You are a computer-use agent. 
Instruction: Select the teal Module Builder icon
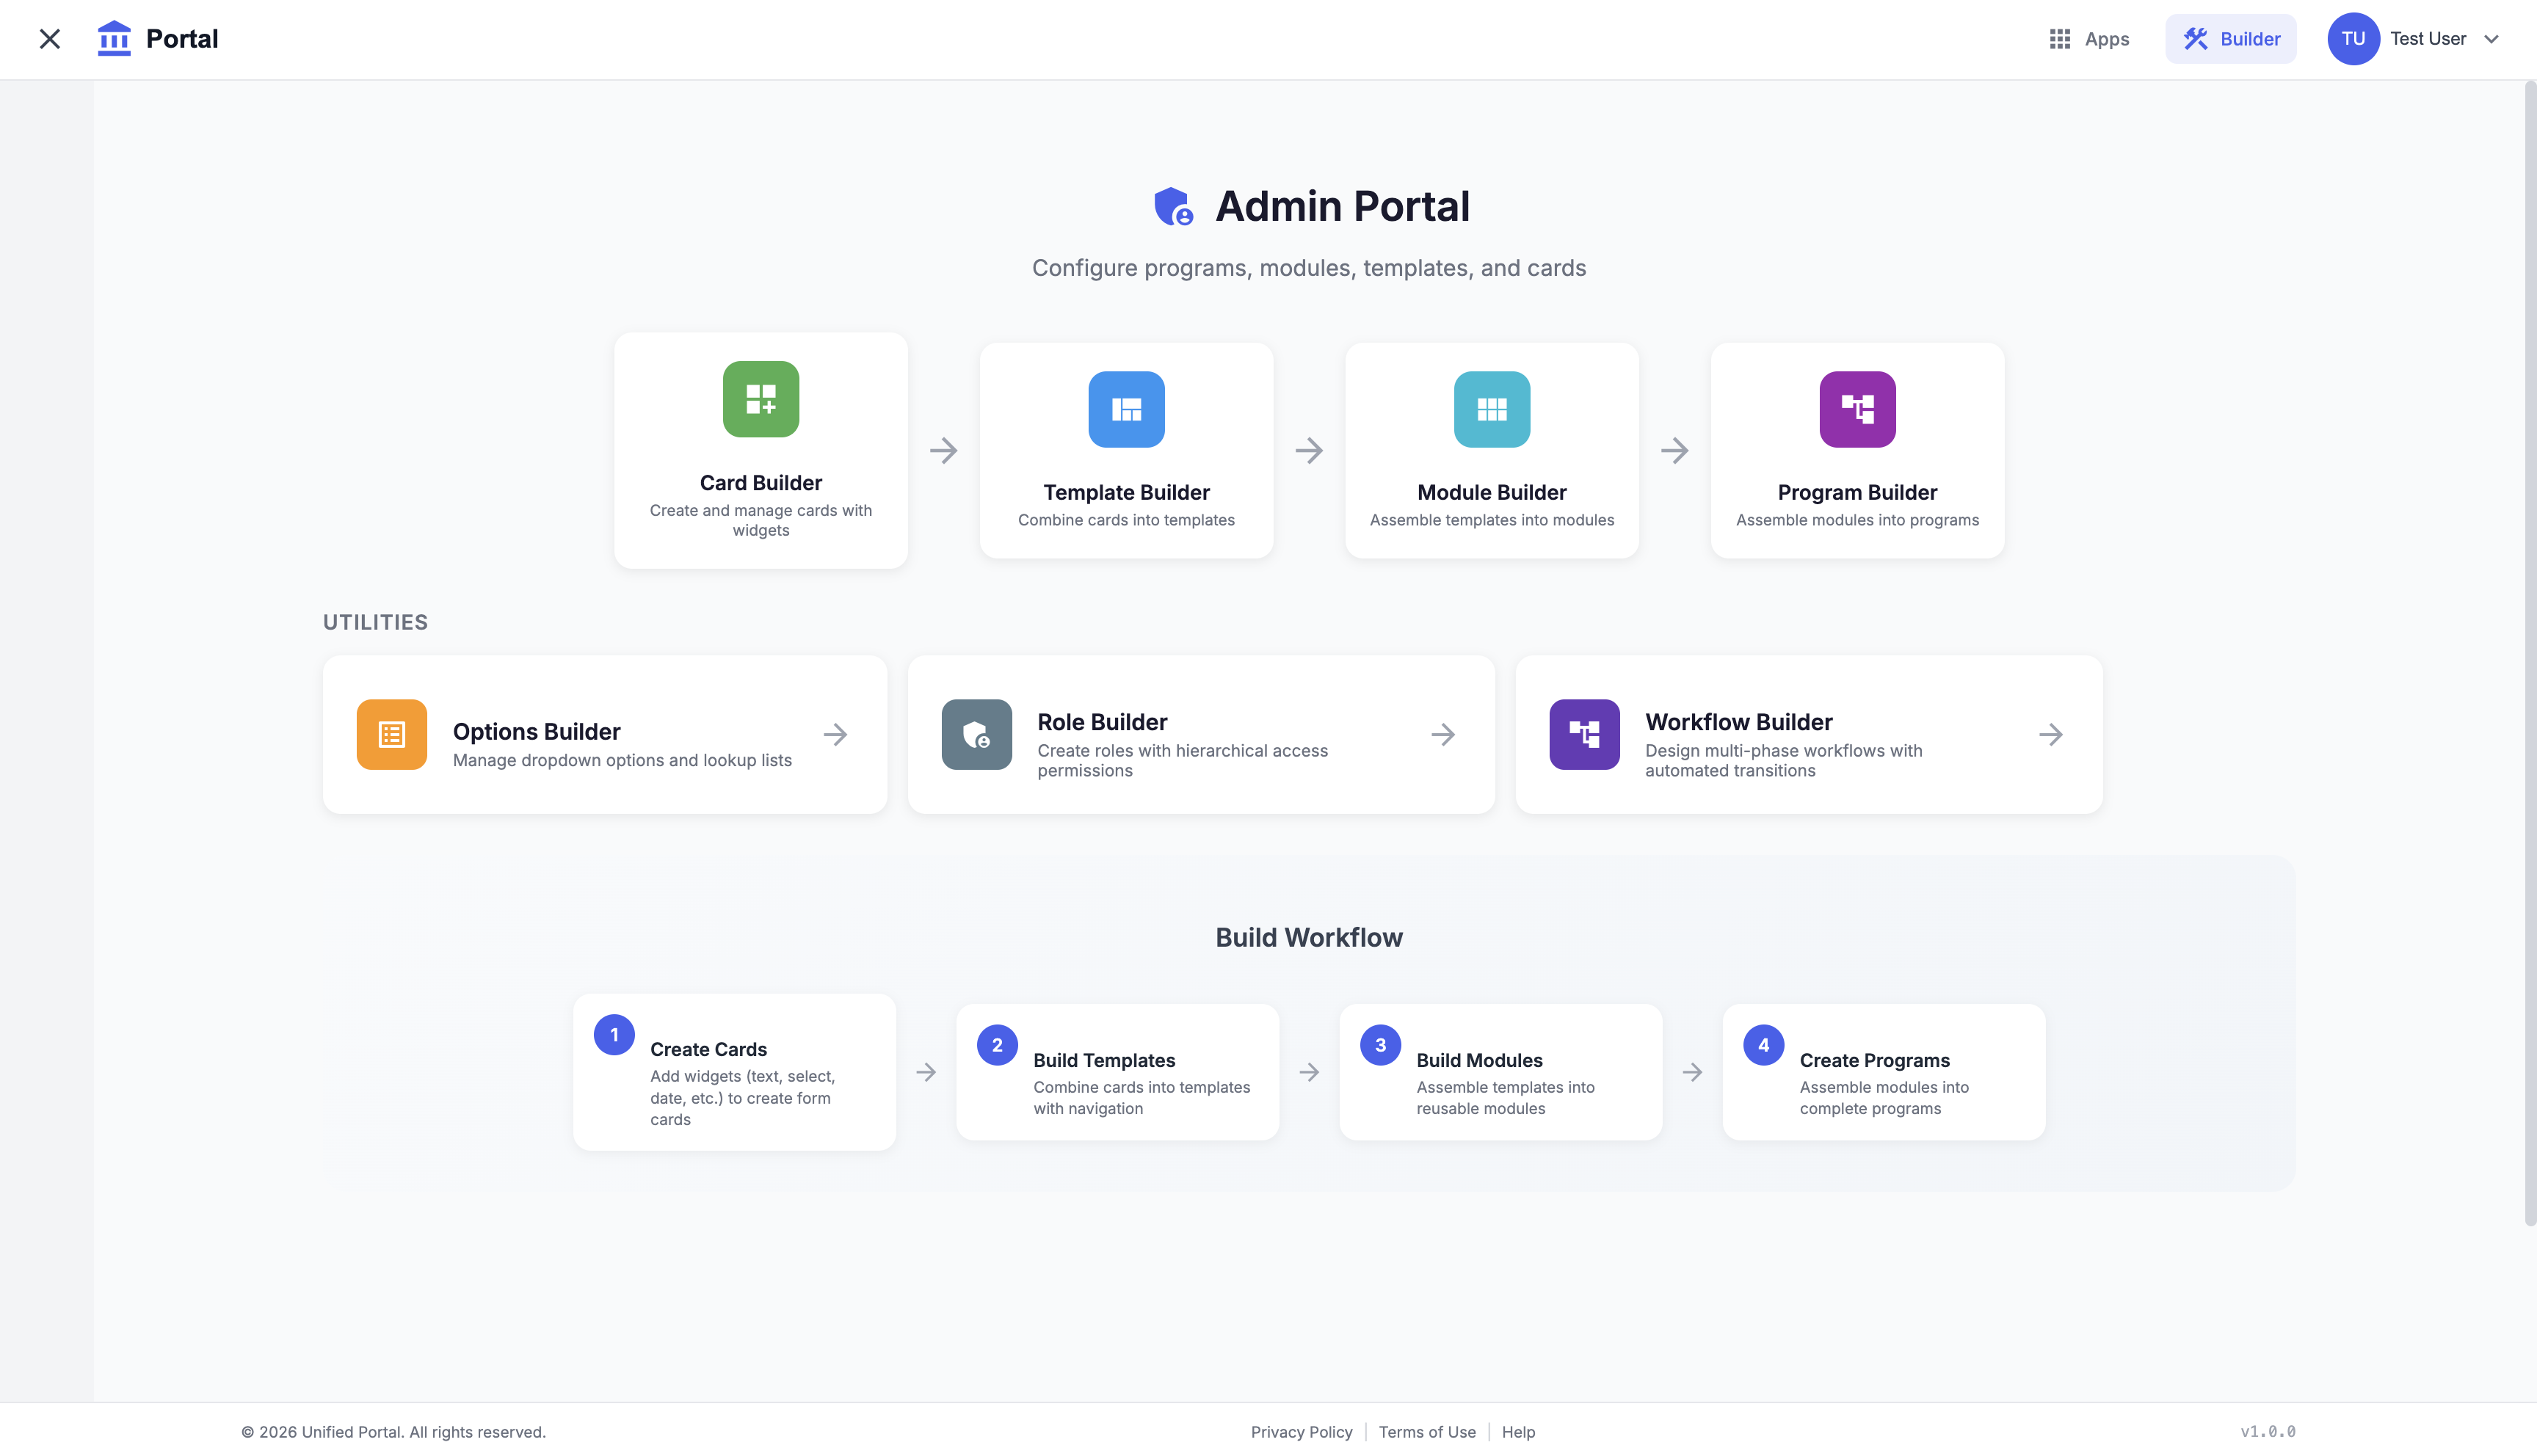point(1491,409)
